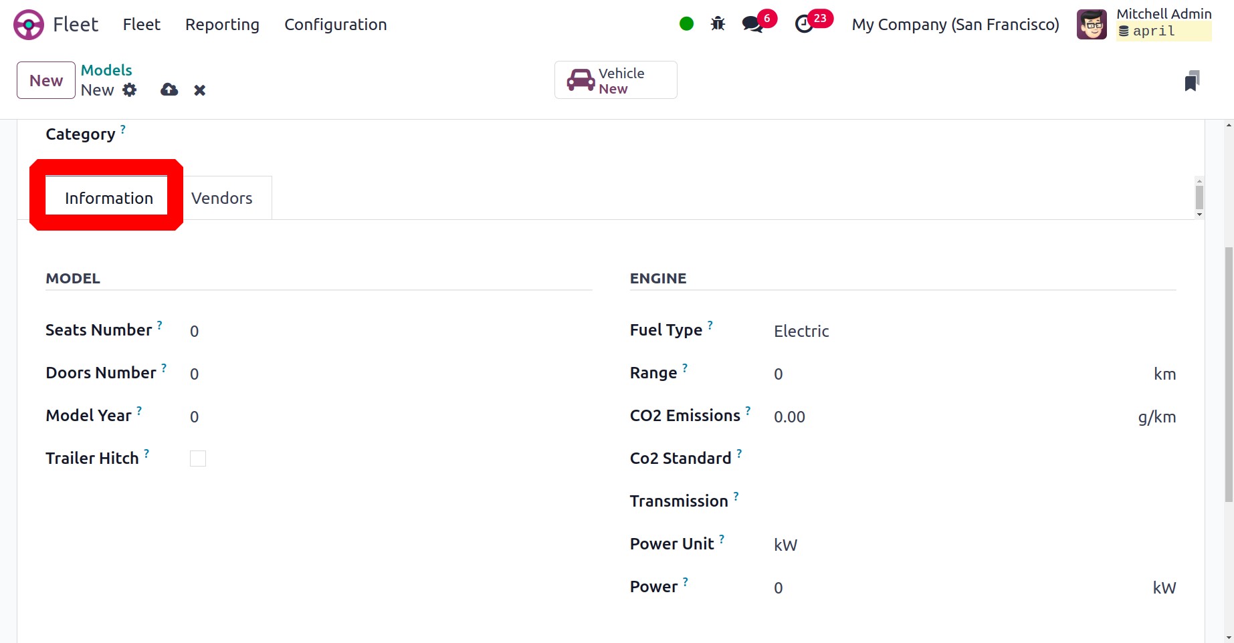Toggle the Trailer Hitch checkbox
This screenshot has width=1234, height=643.
click(198, 459)
